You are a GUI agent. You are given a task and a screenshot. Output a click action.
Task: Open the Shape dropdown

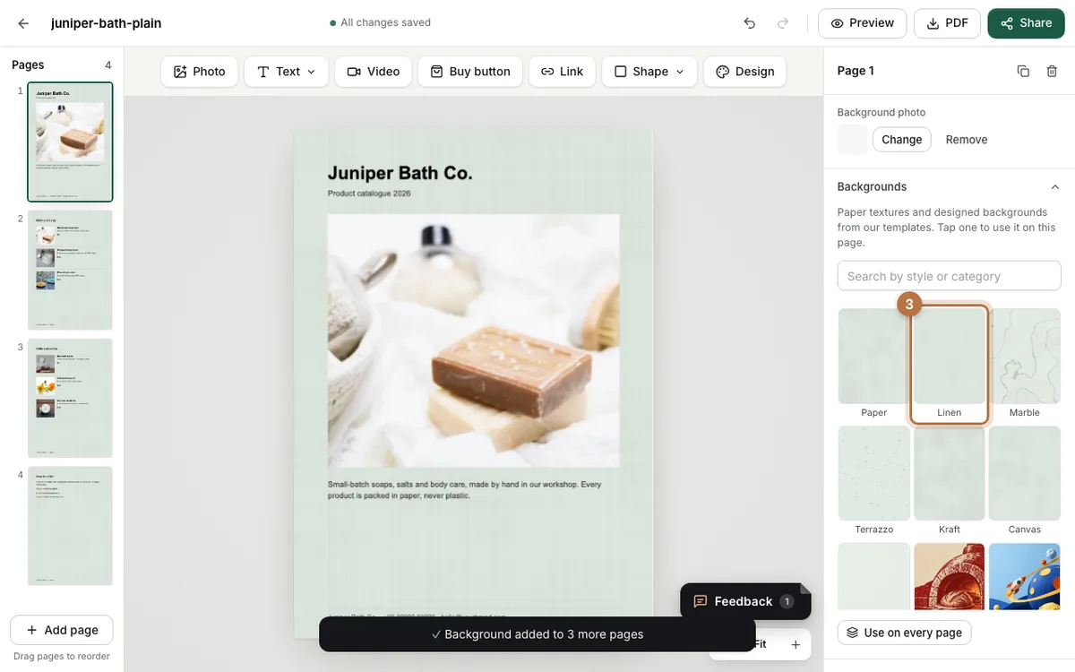(x=649, y=72)
